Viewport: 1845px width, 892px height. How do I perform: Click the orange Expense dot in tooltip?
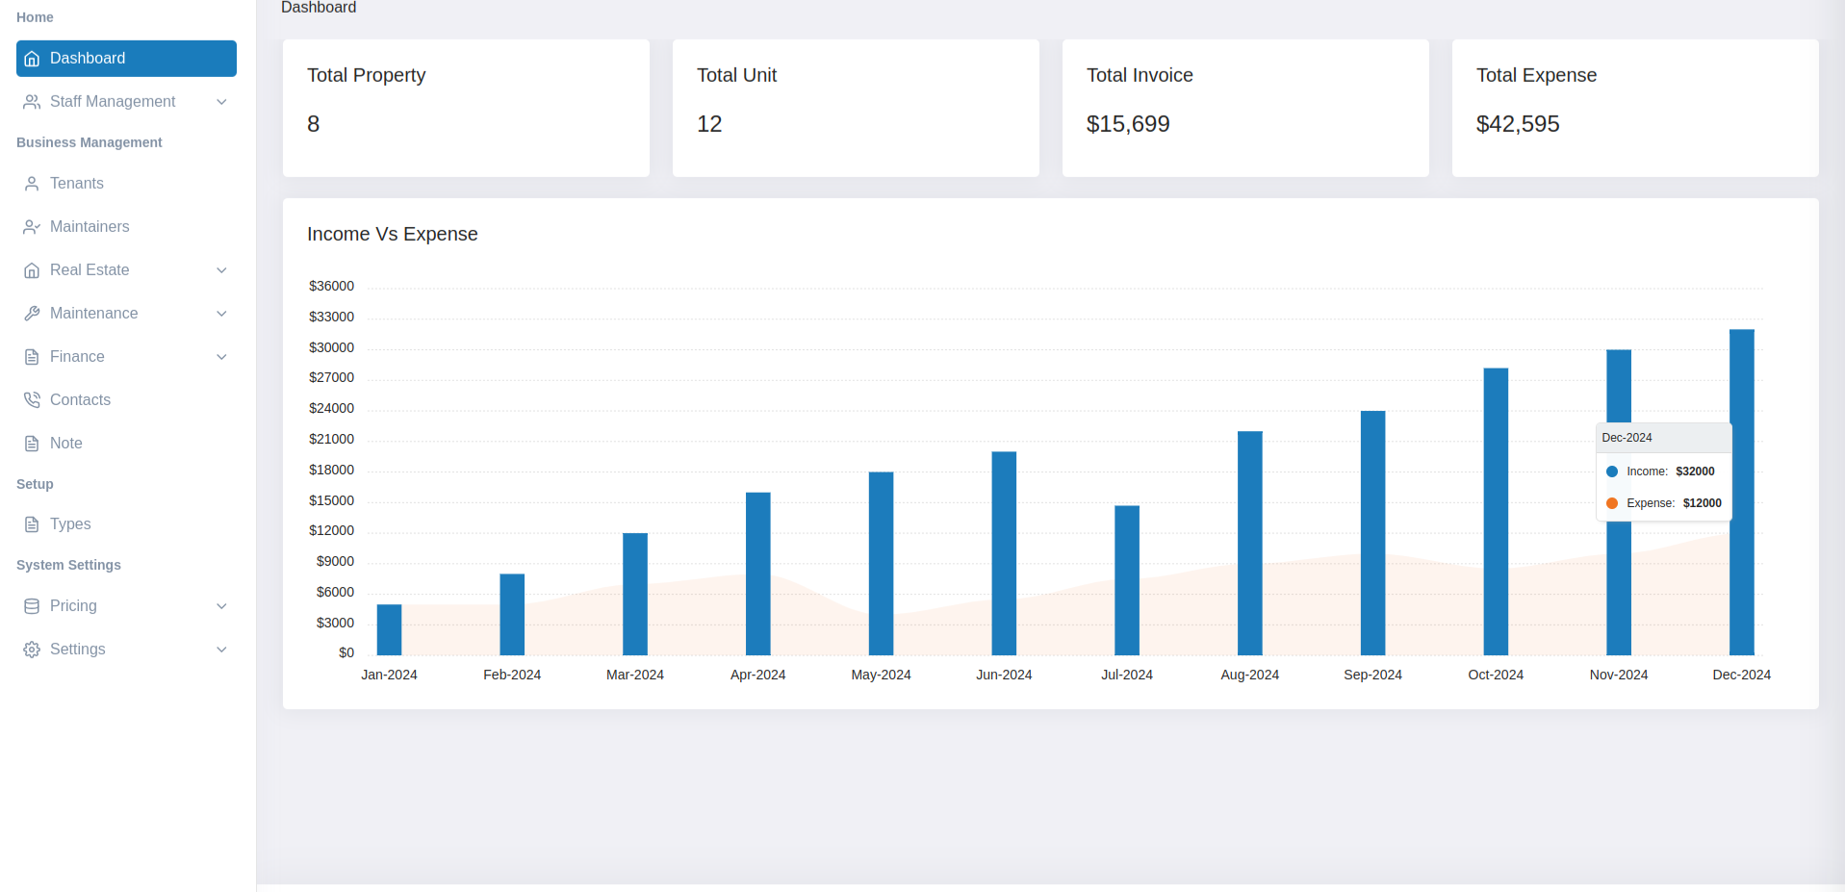[1612, 503]
